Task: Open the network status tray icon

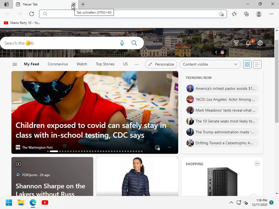Action: tap(239, 202)
